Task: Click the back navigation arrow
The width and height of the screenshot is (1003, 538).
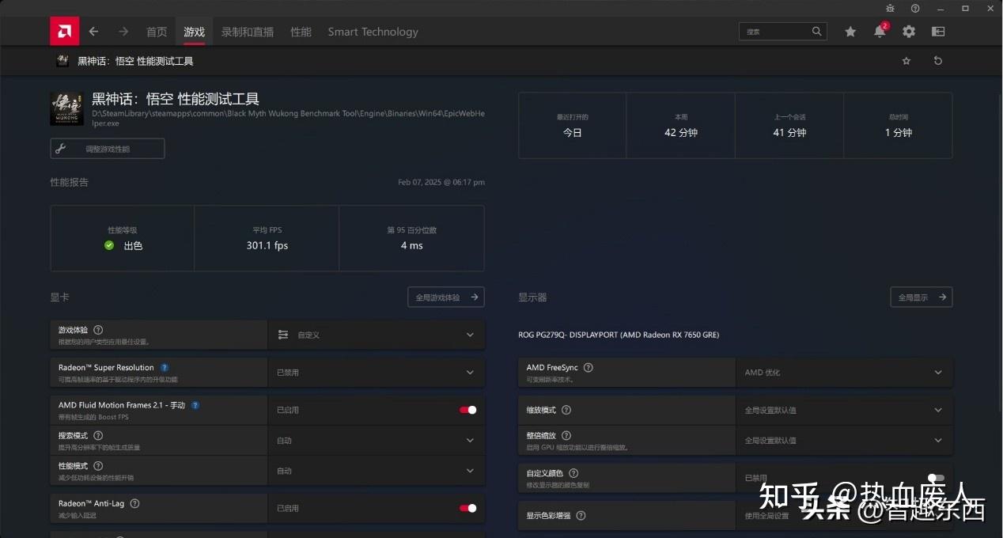Action: pos(93,32)
